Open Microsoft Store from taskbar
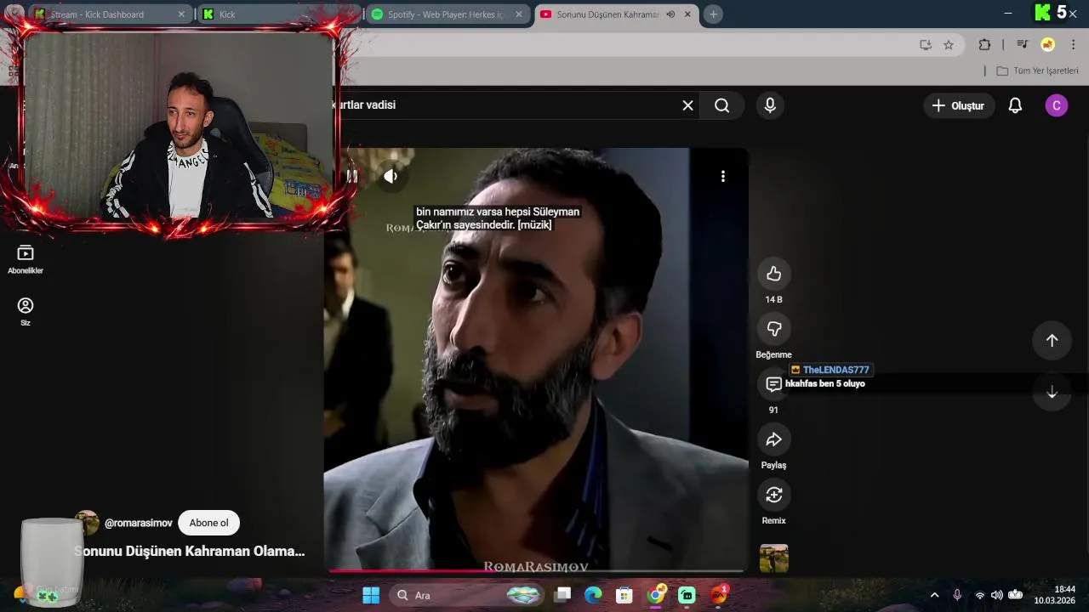Image resolution: width=1089 pixels, height=612 pixels. (x=624, y=595)
